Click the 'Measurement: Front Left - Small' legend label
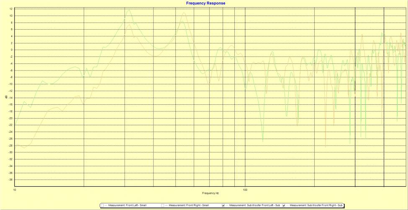This screenshot has height=210, width=408. coord(128,205)
